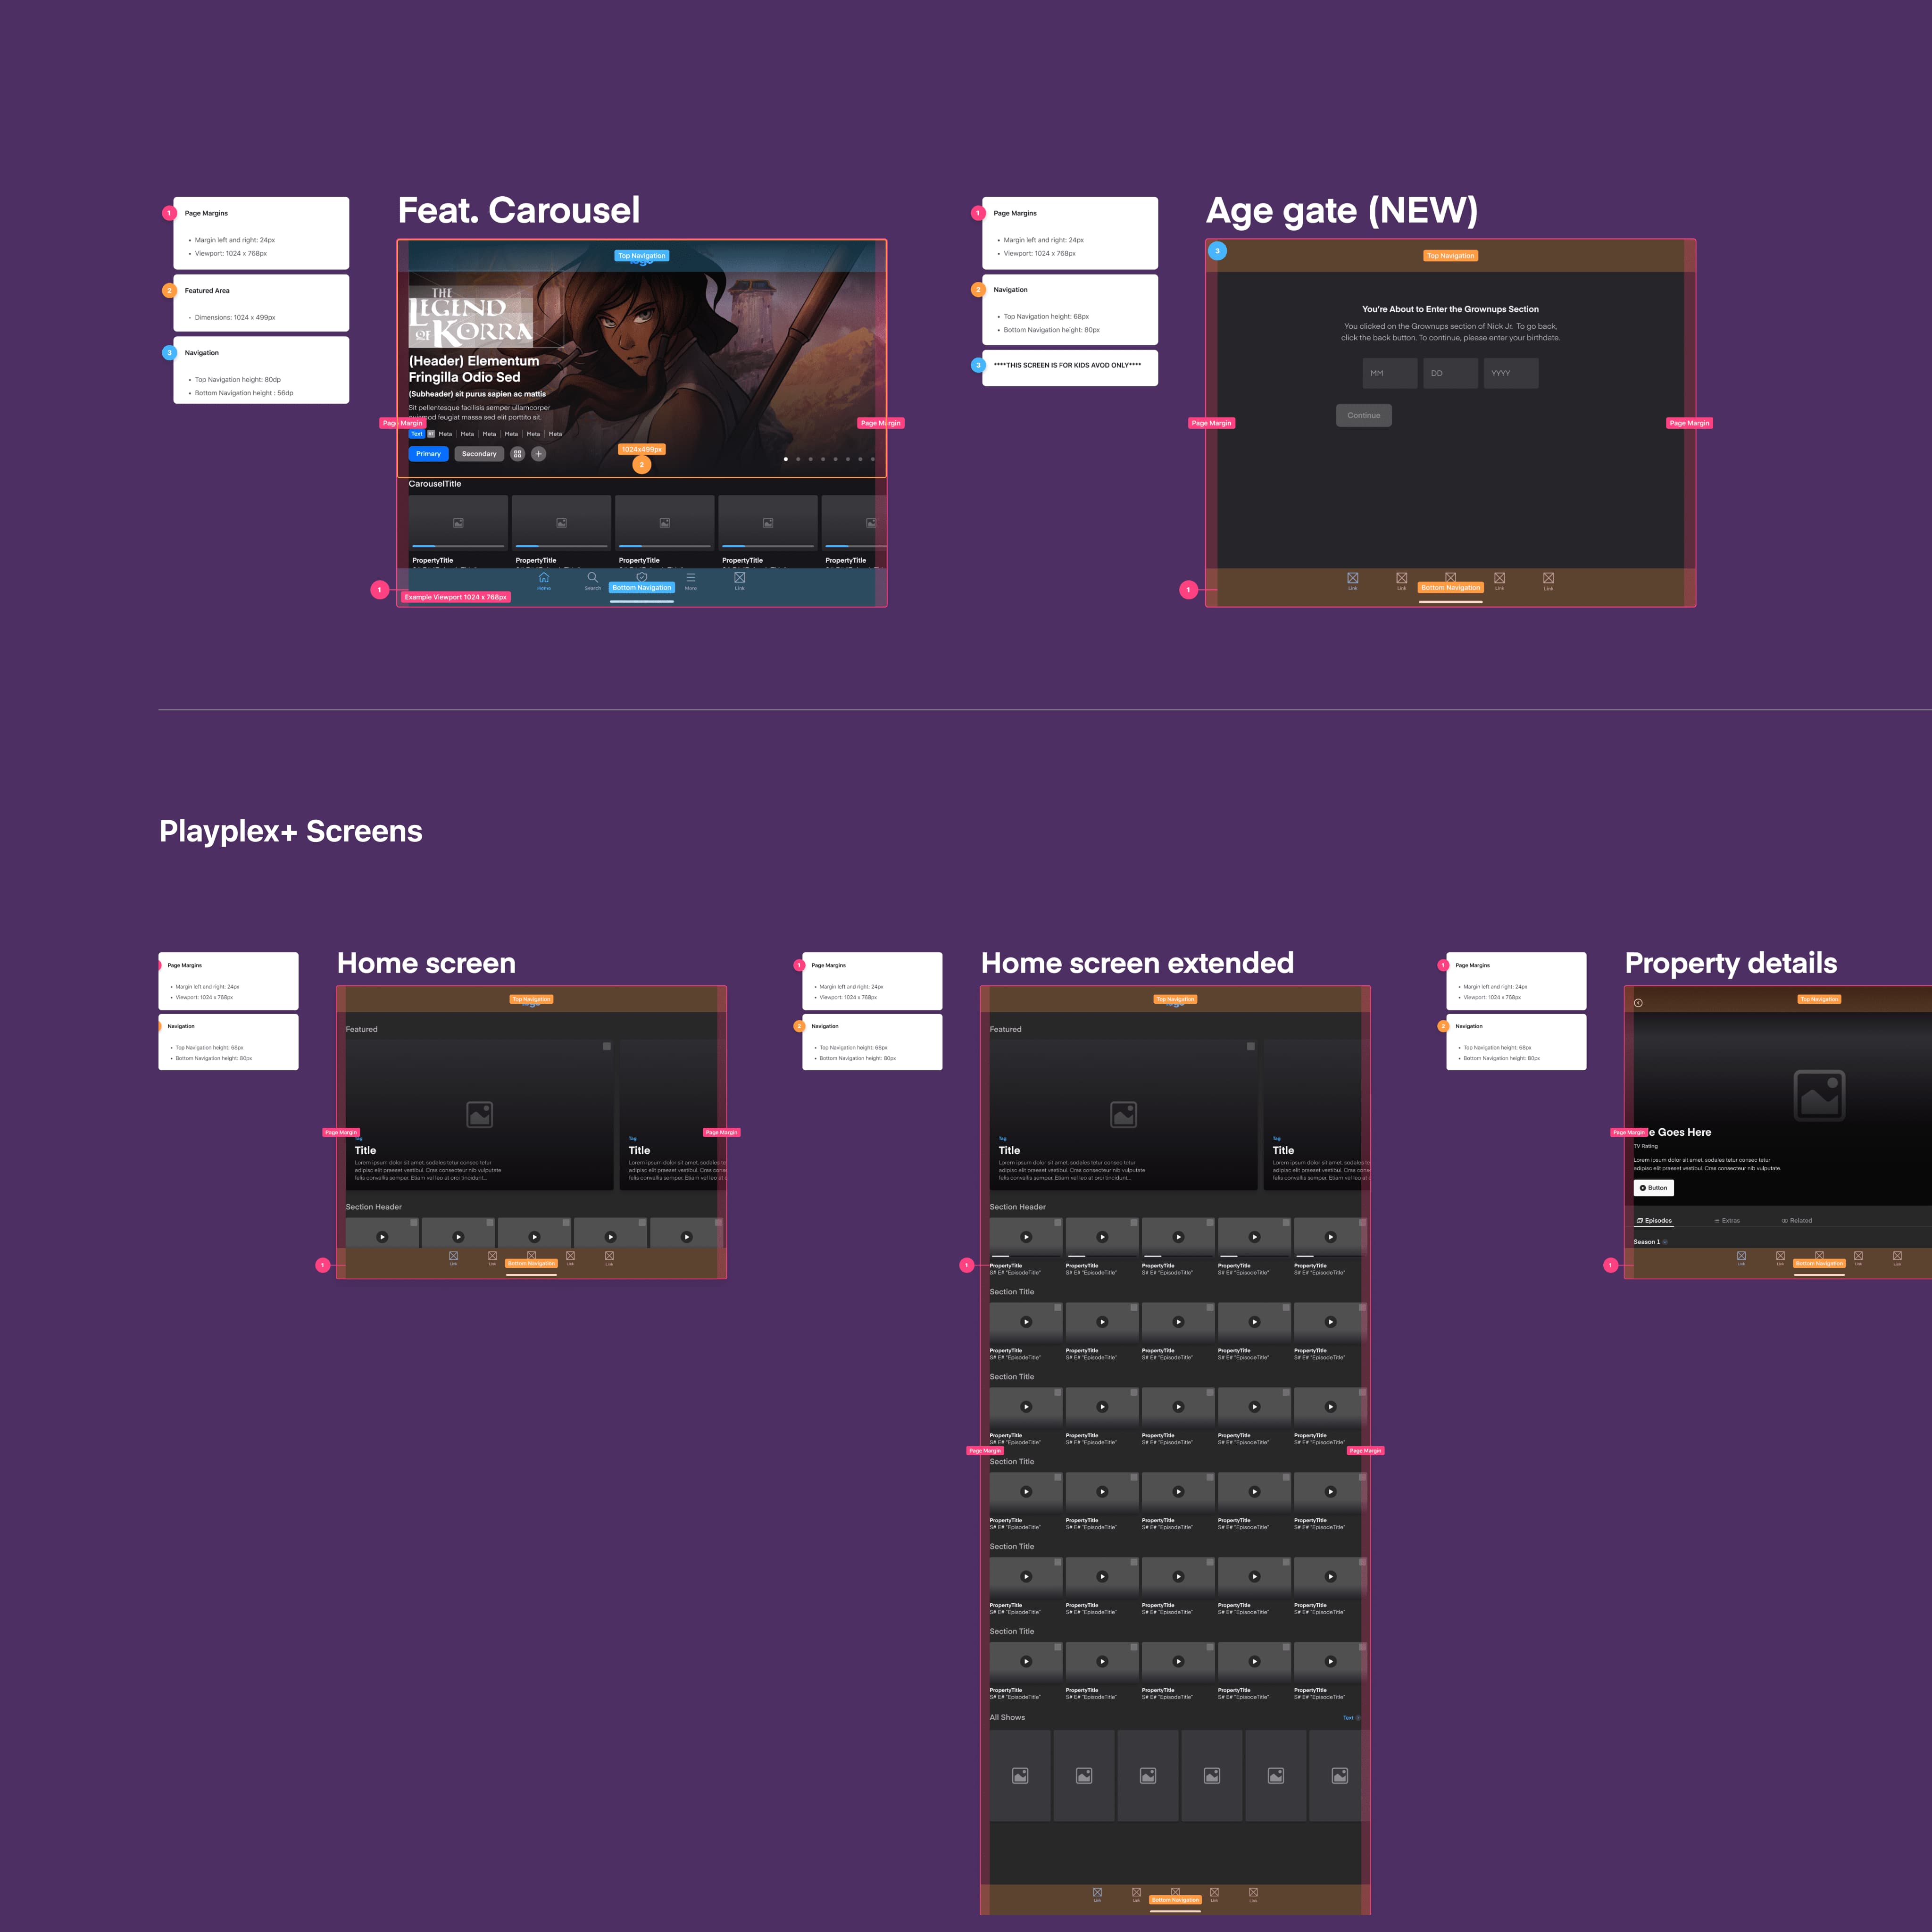The height and width of the screenshot is (1932, 1932).
Task: Click Search icon in Feat. Carousel nav
Action: [593, 578]
